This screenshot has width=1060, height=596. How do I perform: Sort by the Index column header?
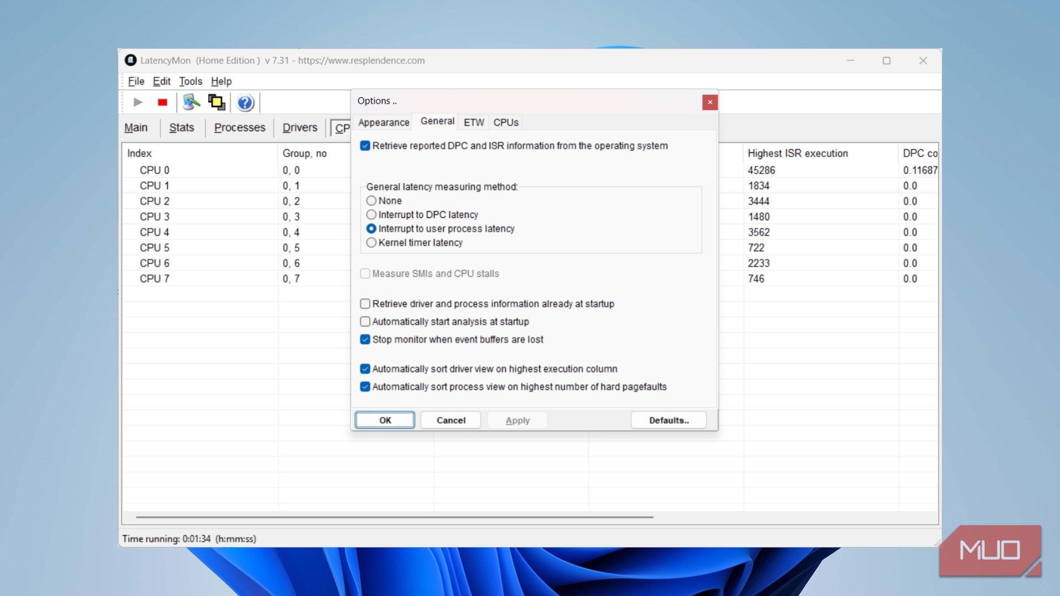[x=200, y=153]
